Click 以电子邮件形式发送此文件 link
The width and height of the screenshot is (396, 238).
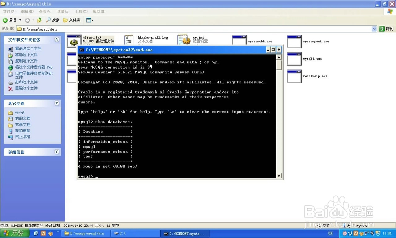34,75
